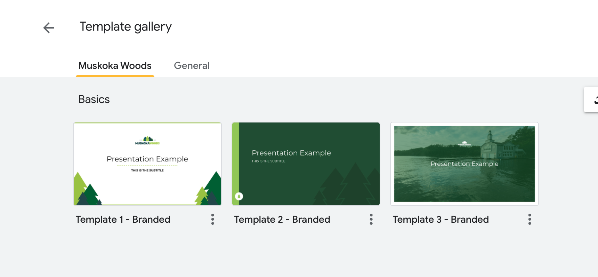The width and height of the screenshot is (598, 277).
Task: Open more options for Template 1 - Branded
Action: click(212, 219)
